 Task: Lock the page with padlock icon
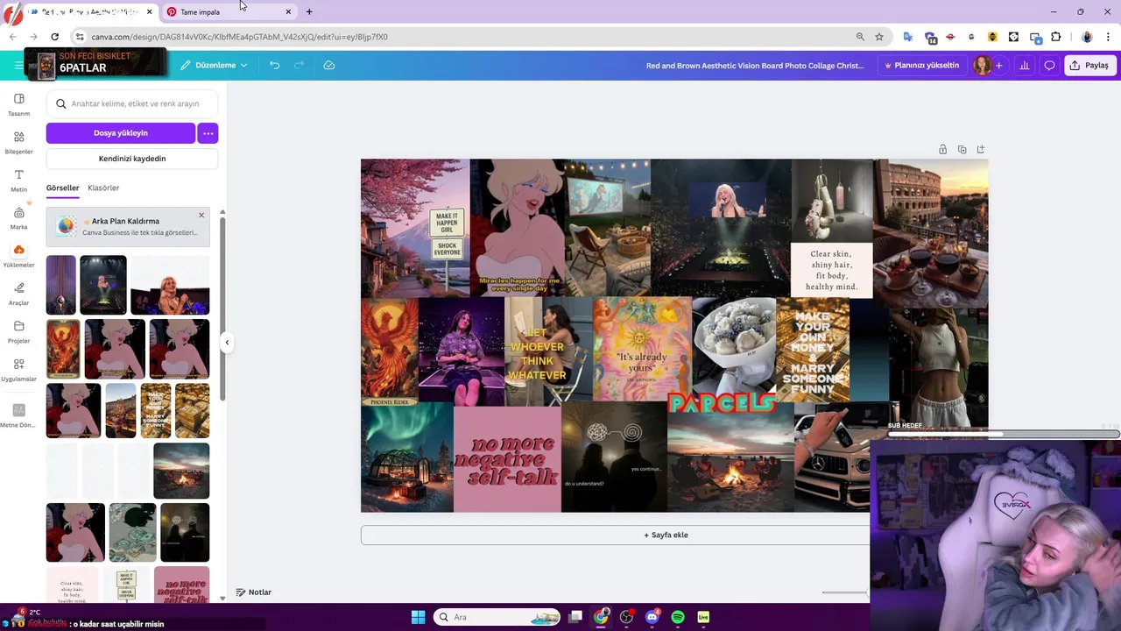942,149
